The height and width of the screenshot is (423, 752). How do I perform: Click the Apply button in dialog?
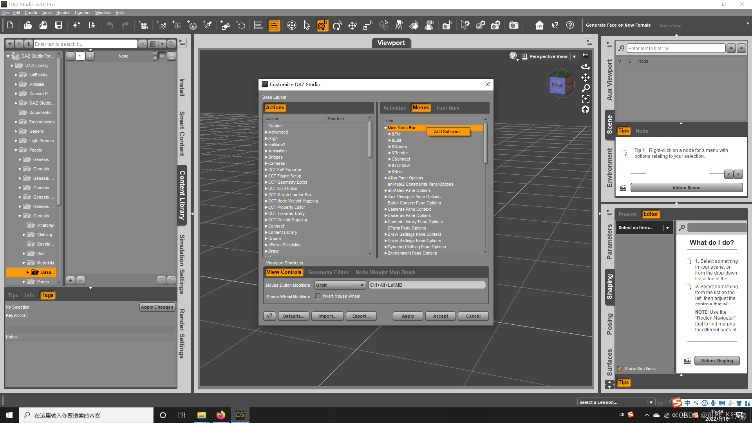[408, 316]
